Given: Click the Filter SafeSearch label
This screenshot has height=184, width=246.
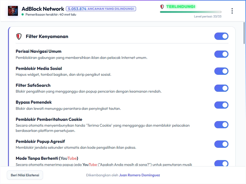Looking at the screenshot, I should pyautogui.click(x=33, y=86).
